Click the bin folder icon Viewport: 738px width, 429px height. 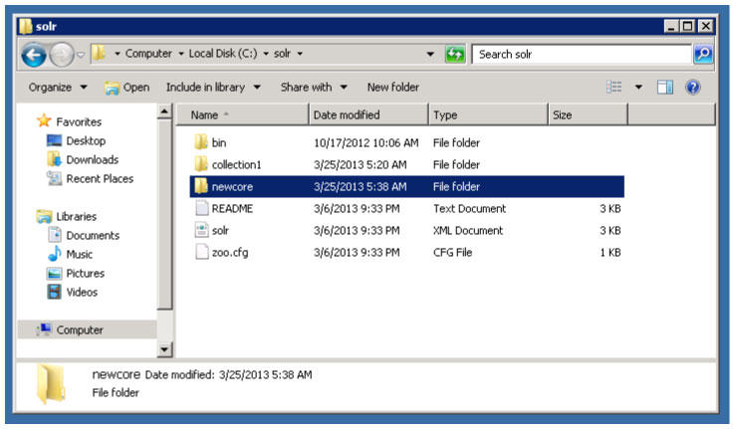(x=201, y=142)
